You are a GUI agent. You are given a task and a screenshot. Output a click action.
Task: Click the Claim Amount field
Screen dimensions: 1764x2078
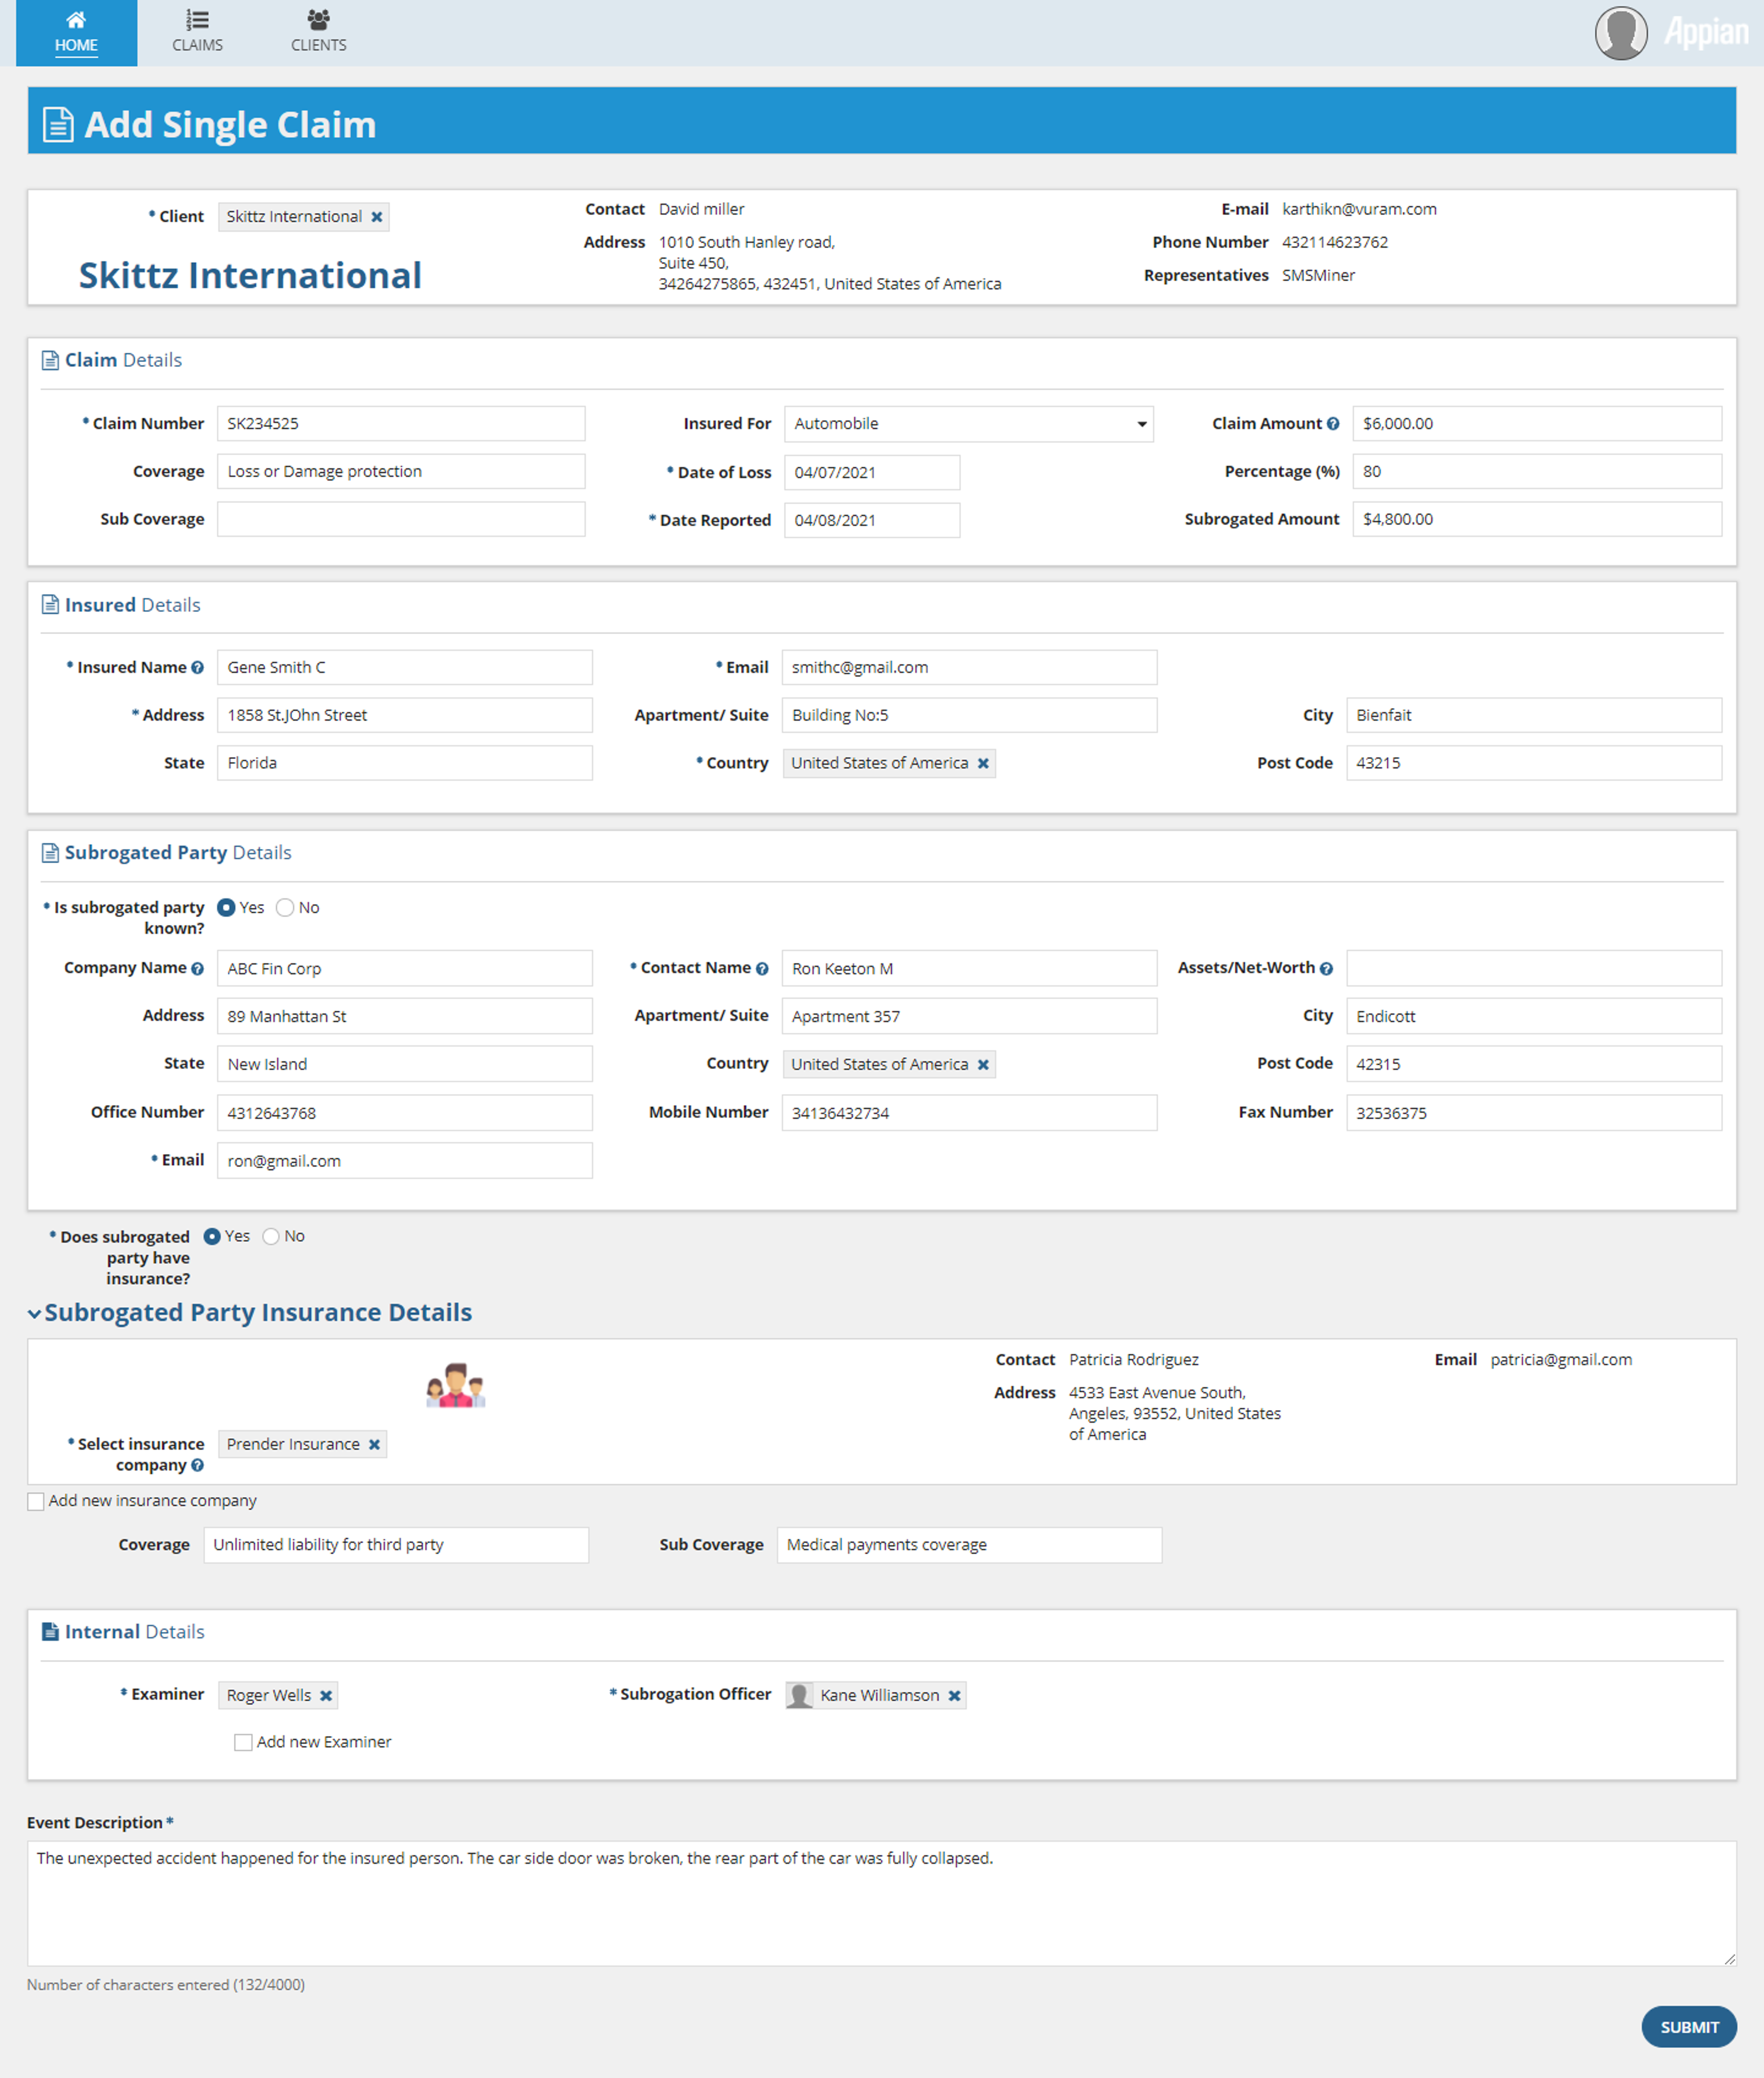pyautogui.click(x=1537, y=424)
